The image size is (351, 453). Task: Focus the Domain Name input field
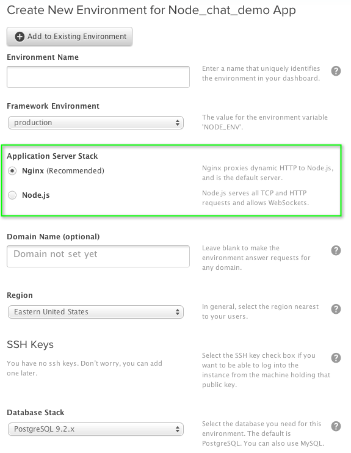(98, 256)
